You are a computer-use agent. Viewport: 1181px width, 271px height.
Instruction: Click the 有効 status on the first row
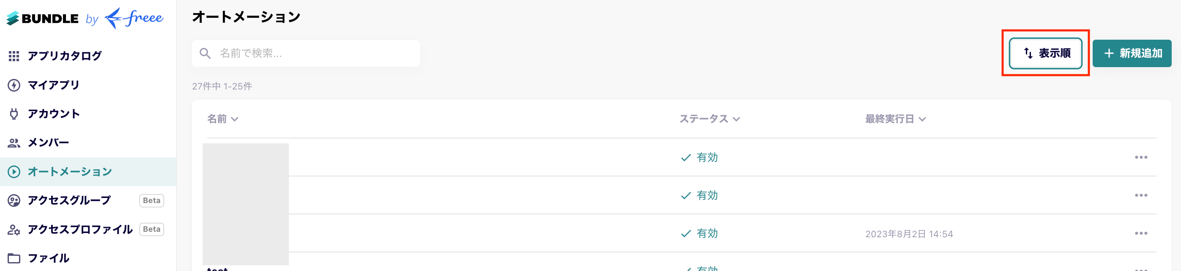coord(705,157)
